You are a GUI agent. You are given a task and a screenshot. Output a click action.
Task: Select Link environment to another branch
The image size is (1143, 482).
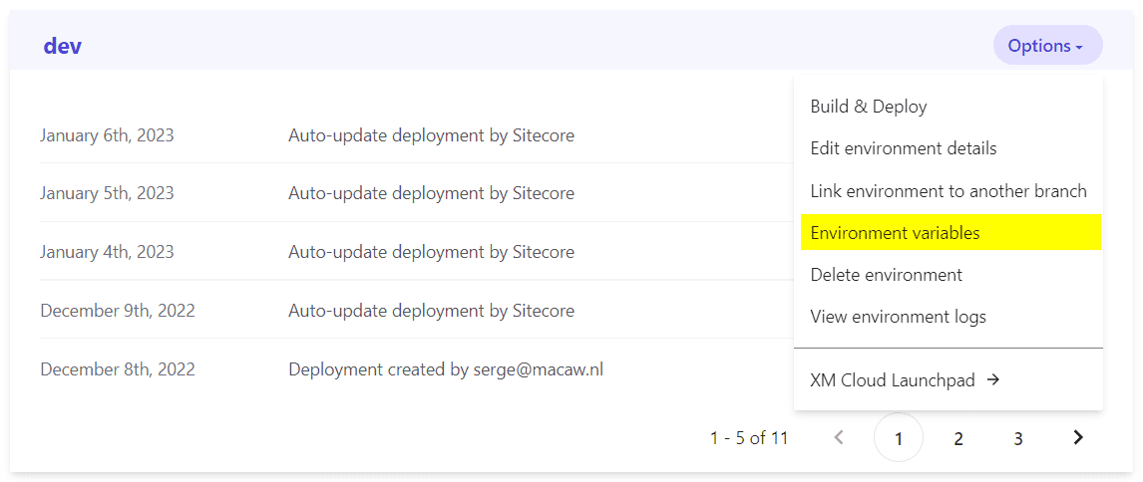[x=948, y=191]
